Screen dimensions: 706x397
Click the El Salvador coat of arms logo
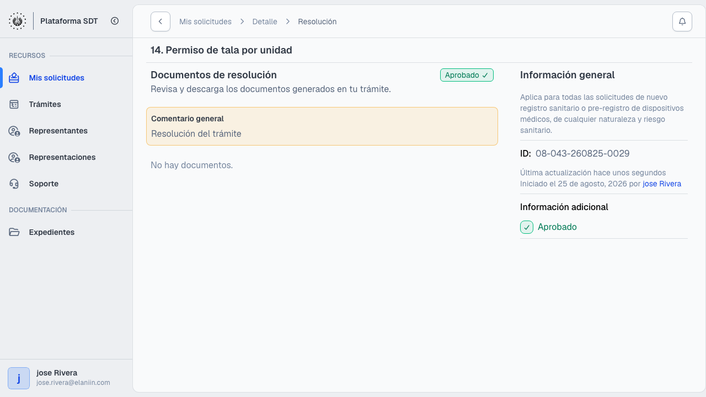click(x=18, y=21)
